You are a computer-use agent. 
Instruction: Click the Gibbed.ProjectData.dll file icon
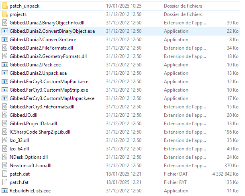[5, 124]
